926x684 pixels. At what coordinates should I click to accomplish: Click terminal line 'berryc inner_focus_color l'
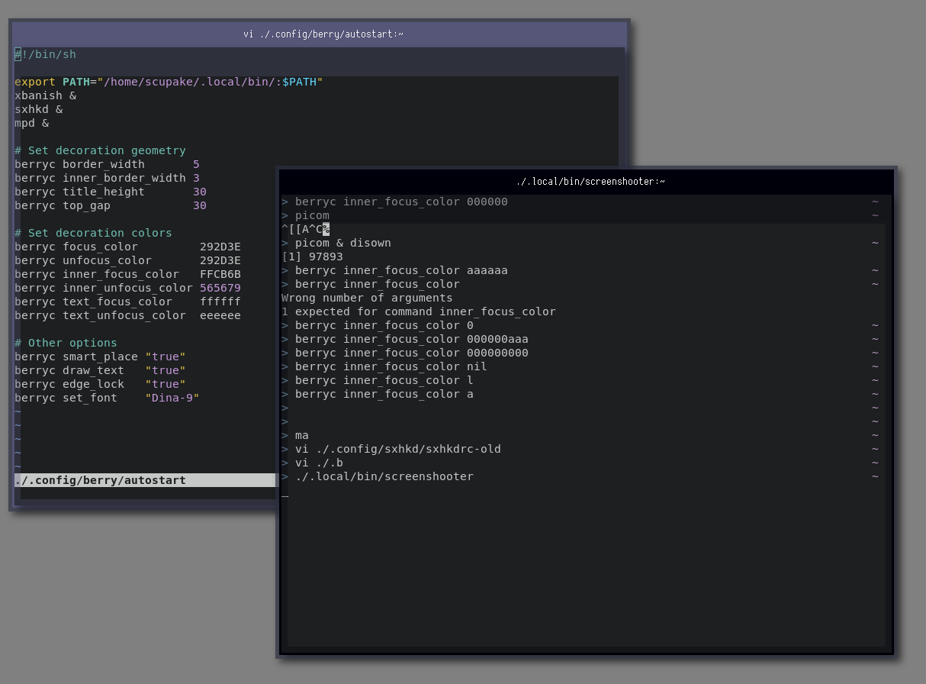378,380
